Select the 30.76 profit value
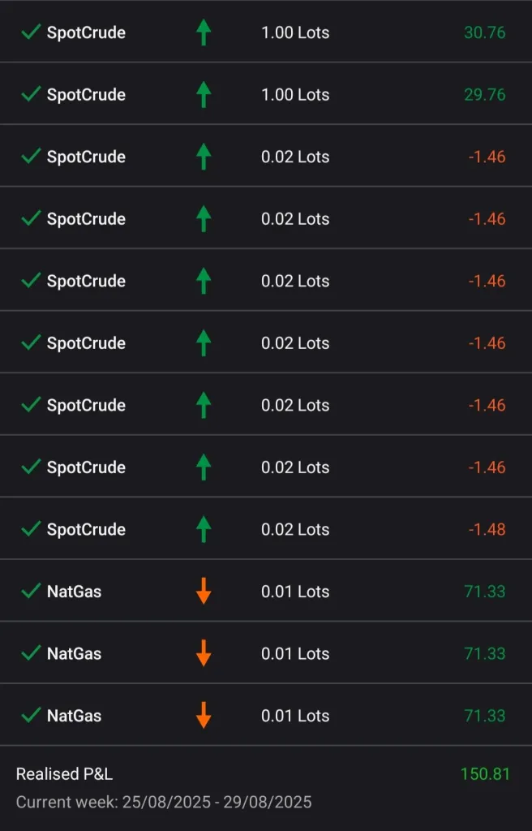The image size is (532, 831). click(x=484, y=32)
